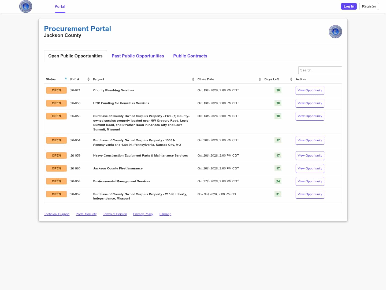Sort by Days Left column arrows
Image resolution: width=386 pixels, height=290 pixels.
tap(291, 79)
